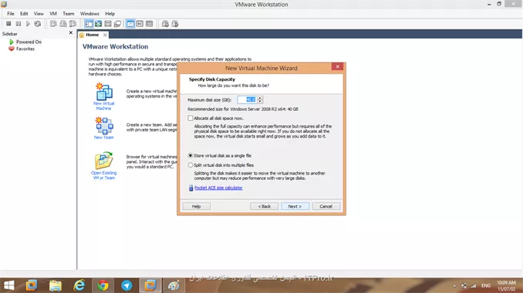Close the Sidebar panel
This screenshot has height=293, width=523.
coord(71,32)
